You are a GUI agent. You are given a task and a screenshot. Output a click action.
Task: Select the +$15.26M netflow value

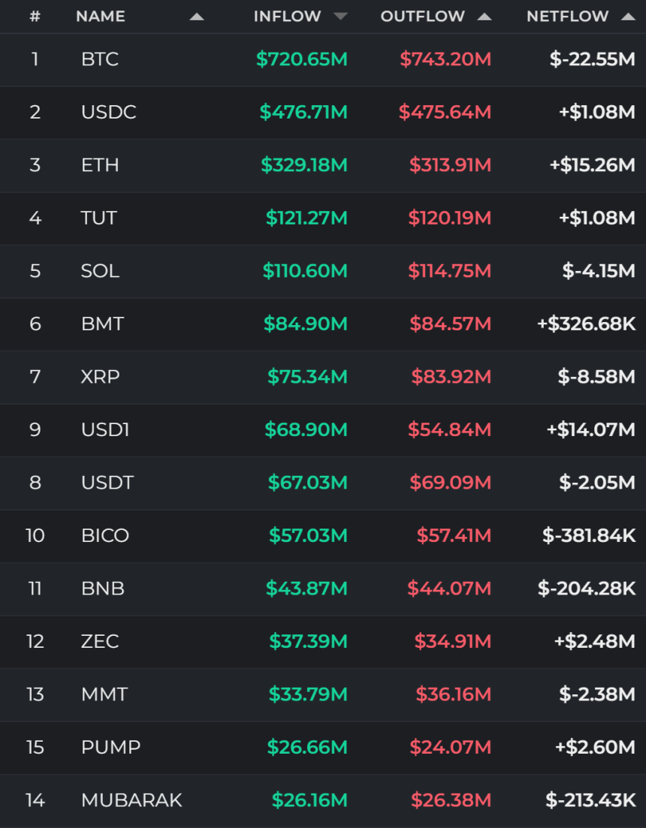click(x=592, y=164)
